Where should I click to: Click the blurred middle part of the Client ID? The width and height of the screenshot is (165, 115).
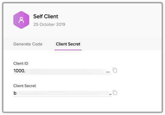coord(66,71)
